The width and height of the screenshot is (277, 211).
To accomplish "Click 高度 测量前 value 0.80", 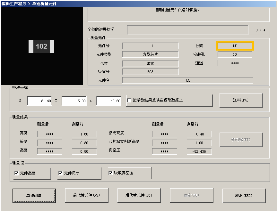I will coord(84,151).
